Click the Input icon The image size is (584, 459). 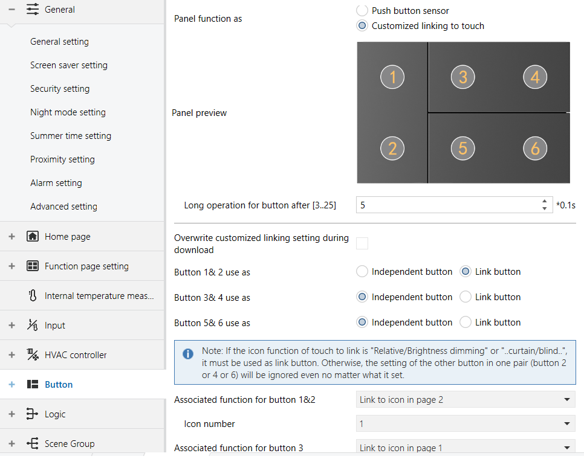(x=33, y=325)
